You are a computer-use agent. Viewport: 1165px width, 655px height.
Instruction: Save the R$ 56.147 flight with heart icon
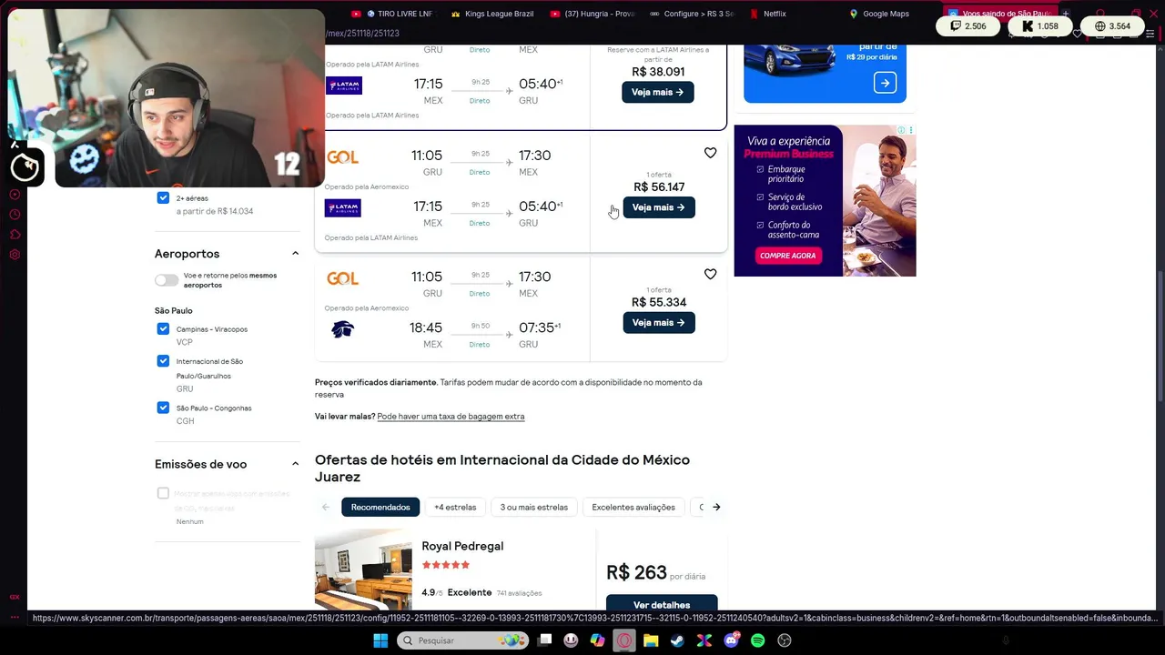[710, 153]
